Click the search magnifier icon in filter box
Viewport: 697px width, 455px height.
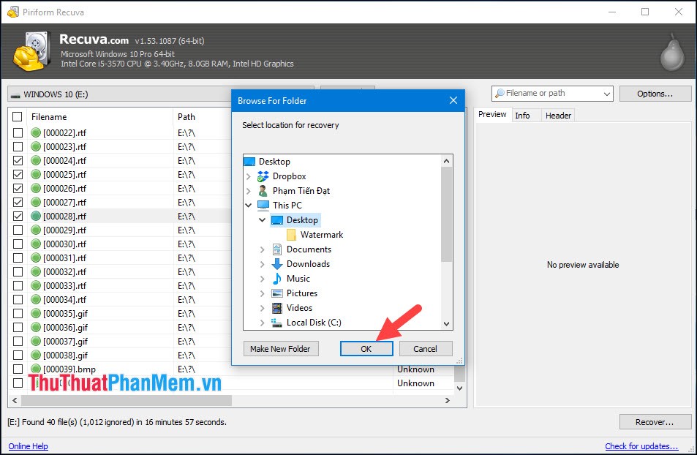point(500,94)
